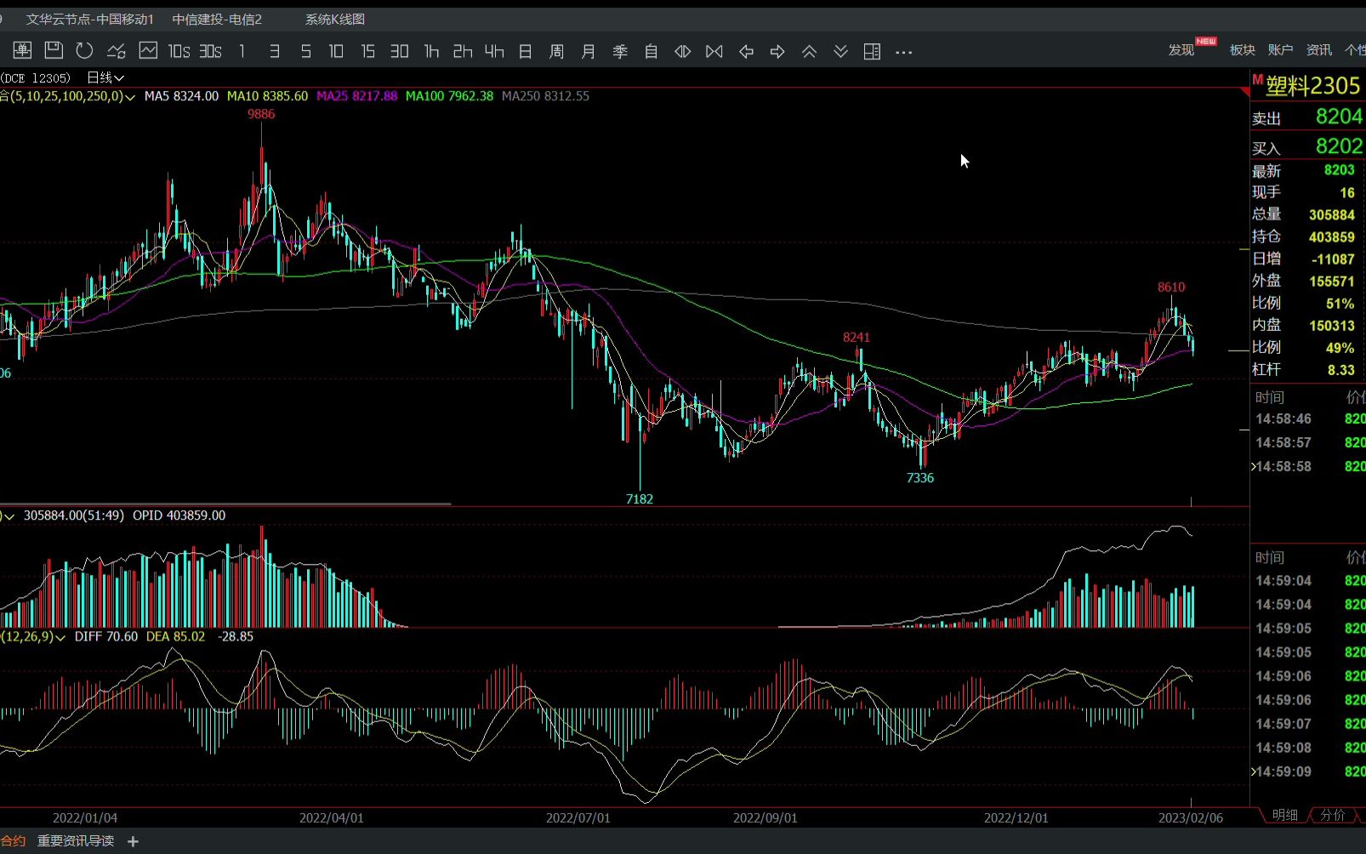Click the save disk icon
The height and width of the screenshot is (854, 1366).
point(54,51)
